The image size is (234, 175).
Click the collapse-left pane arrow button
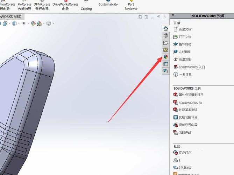pyautogui.click(x=140, y=17)
